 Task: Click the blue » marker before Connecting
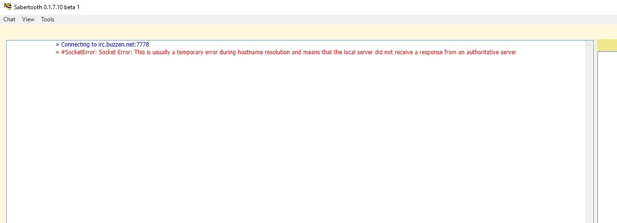click(57, 44)
